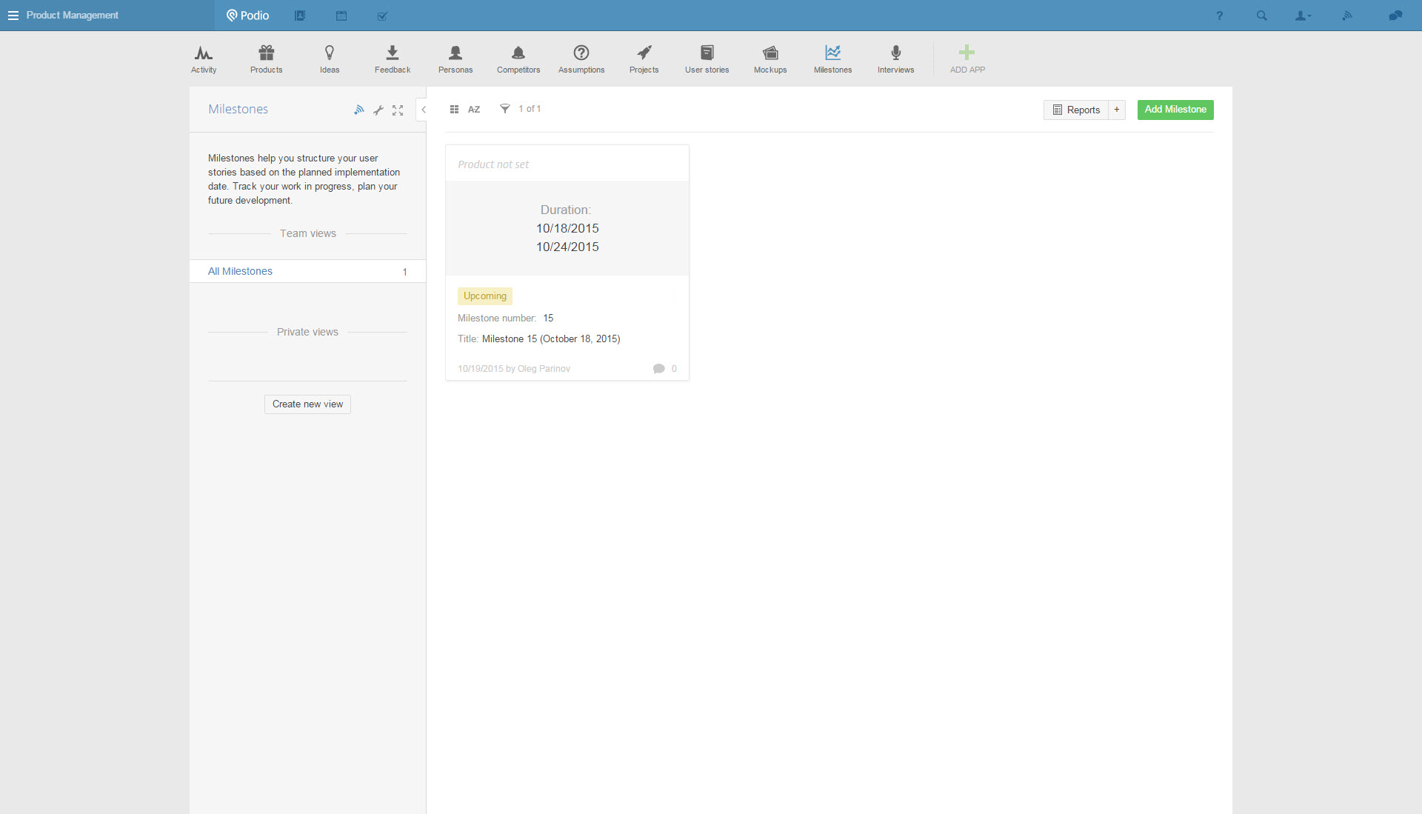Switch the grid layout view icon

(454, 110)
